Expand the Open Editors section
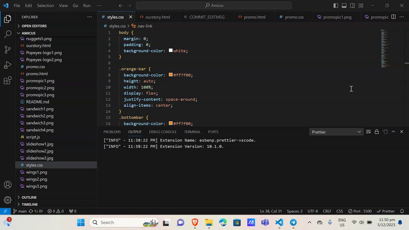This screenshot has width=409, height=230. pos(56,26)
